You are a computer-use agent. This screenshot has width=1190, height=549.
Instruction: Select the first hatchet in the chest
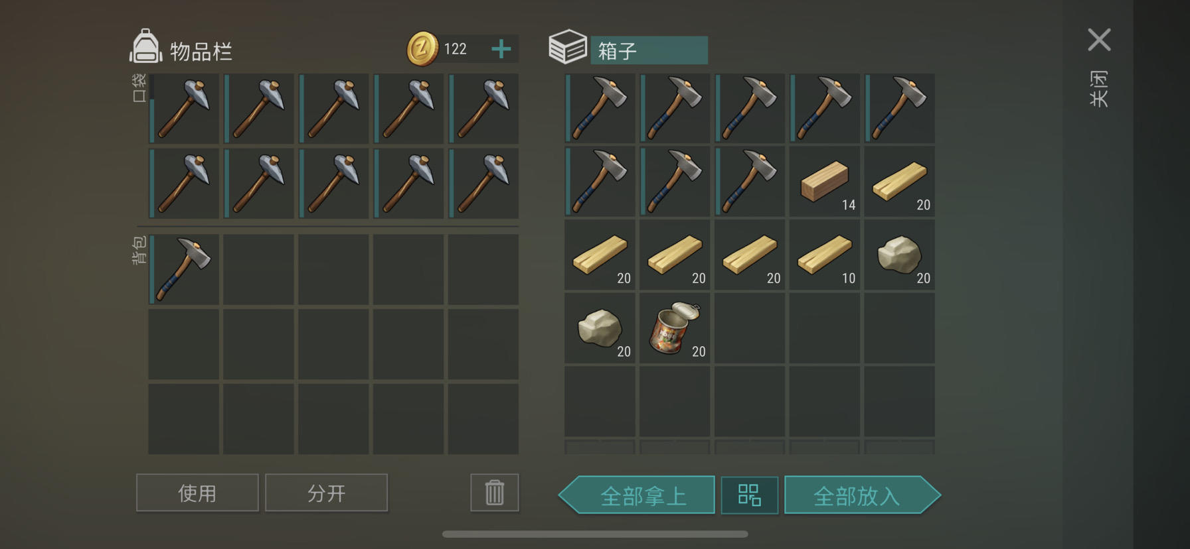600,108
